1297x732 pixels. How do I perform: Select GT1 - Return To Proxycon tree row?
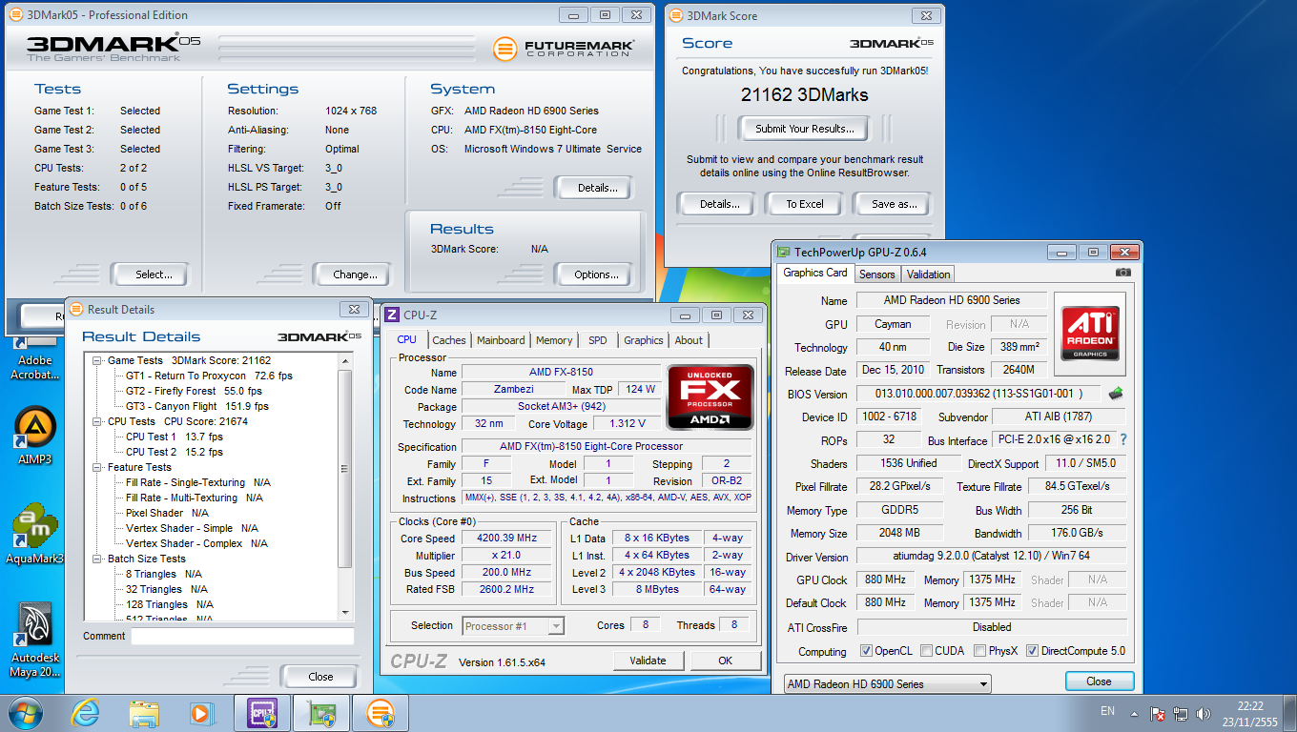click(209, 376)
